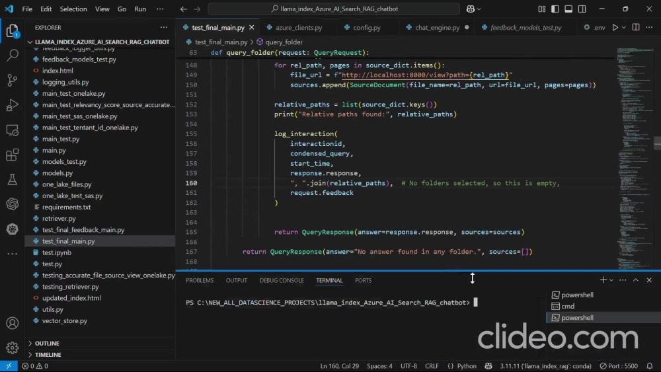Open menu bar overflow ellipsis
Viewport: 661px width, 372px height.
click(160, 9)
